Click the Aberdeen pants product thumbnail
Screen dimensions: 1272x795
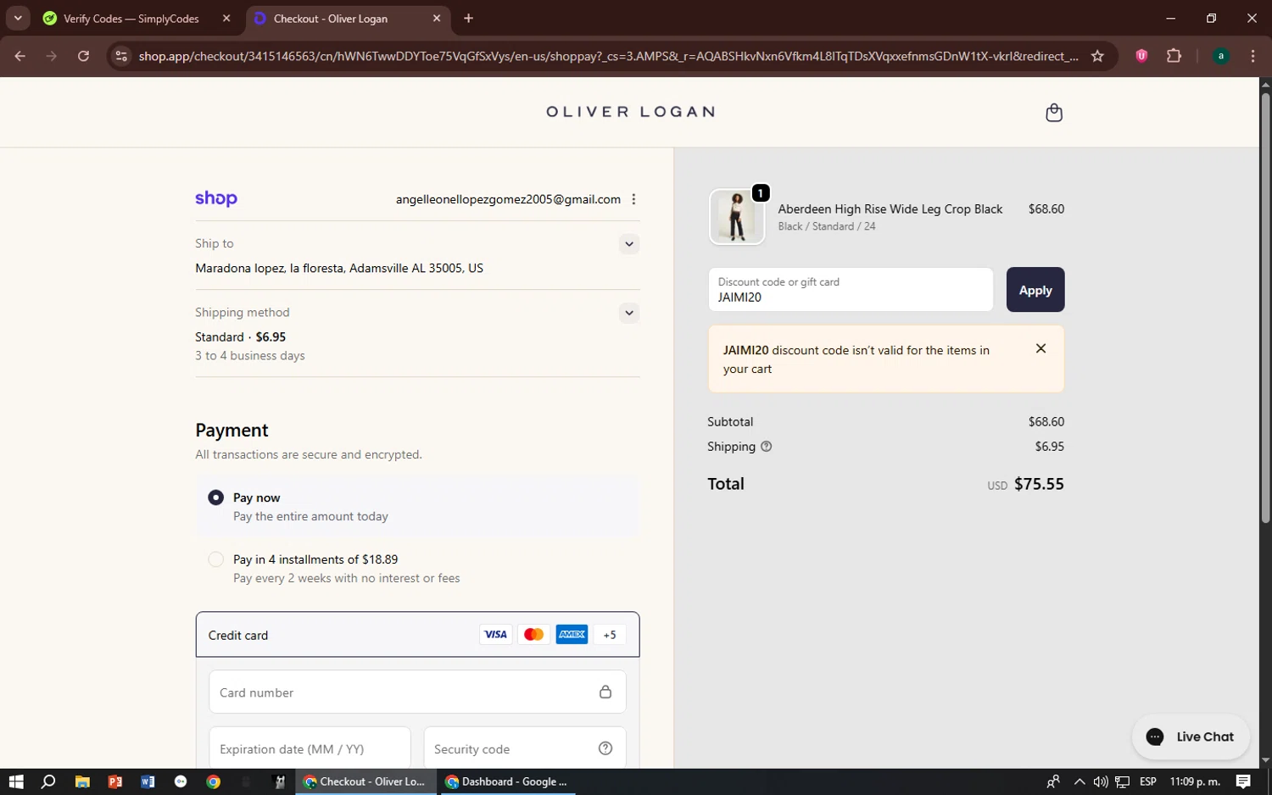click(736, 217)
